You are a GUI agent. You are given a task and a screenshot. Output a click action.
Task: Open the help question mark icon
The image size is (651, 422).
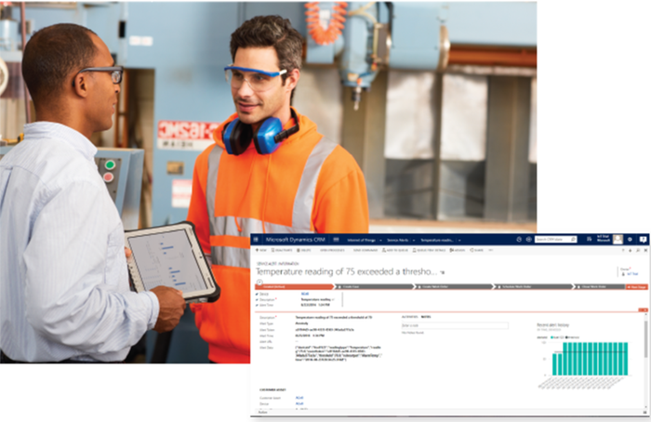(643, 239)
